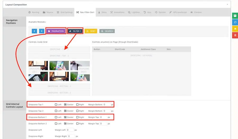Click Margin Top field for Dropzone Bottom 2
Viewport: 238px width, 139px height.
point(103,123)
